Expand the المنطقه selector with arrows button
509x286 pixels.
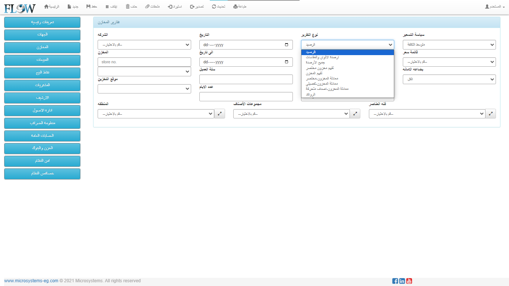(219, 114)
